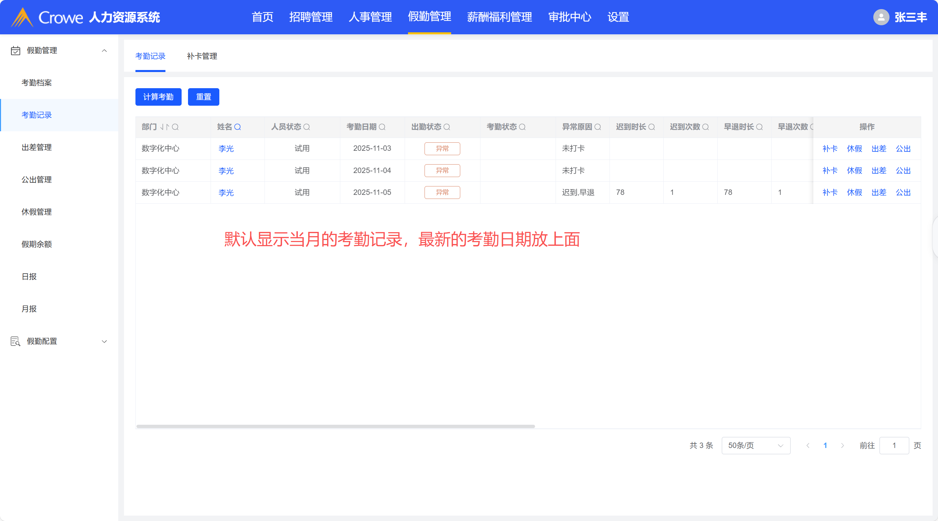Click the search icon beside 考勤状态 header
The width and height of the screenshot is (938, 521).
[x=522, y=127]
